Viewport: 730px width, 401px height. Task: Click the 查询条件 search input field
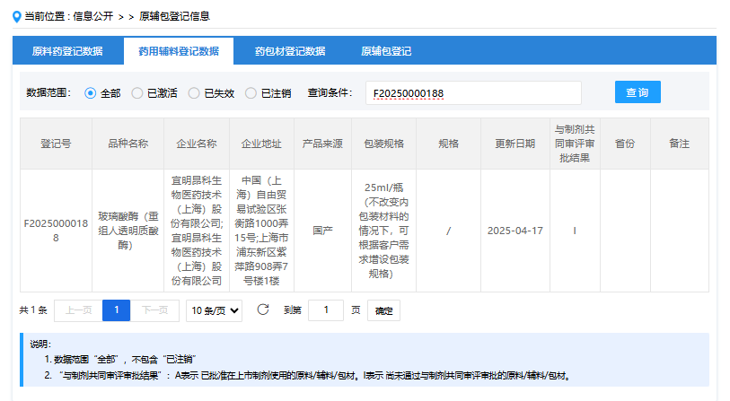pyautogui.click(x=473, y=93)
